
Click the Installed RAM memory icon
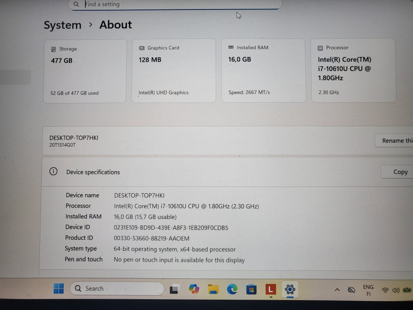tap(231, 47)
